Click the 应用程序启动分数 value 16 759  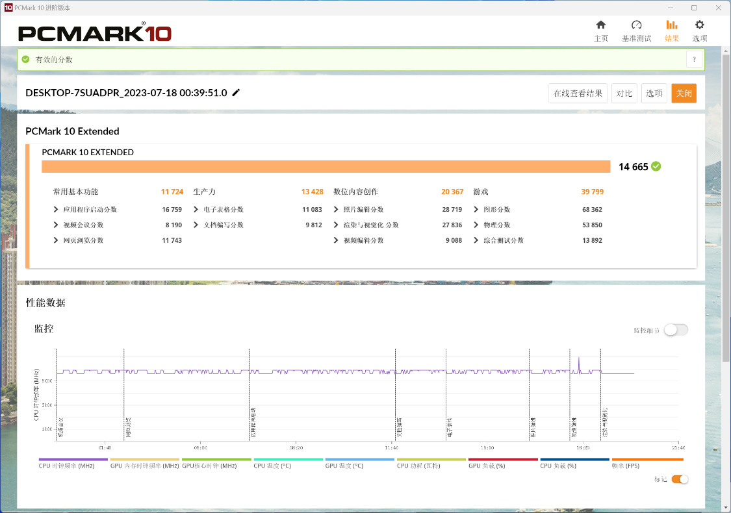(172, 209)
